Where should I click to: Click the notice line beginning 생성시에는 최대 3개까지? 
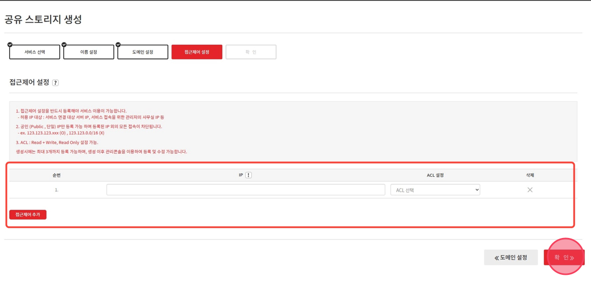pyautogui.click(x=101, y=152)
